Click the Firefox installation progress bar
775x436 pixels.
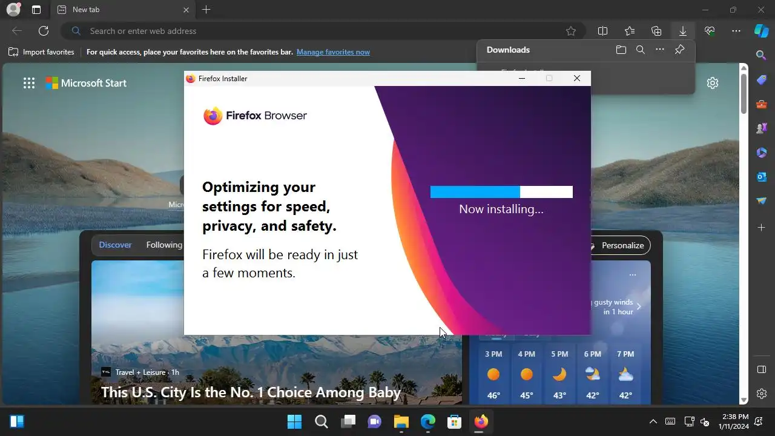pyautogui.click(x=501, y=192)
